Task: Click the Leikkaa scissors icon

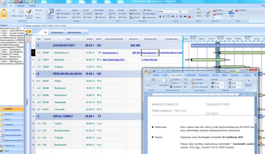Action: point(13,12)
